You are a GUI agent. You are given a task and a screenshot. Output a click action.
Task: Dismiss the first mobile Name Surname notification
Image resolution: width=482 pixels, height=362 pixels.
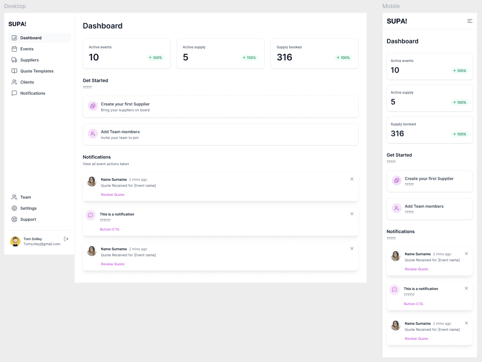click(x=466, y=253)
